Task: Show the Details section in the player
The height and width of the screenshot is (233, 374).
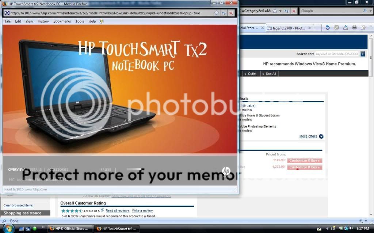Action: pos(36,170)
